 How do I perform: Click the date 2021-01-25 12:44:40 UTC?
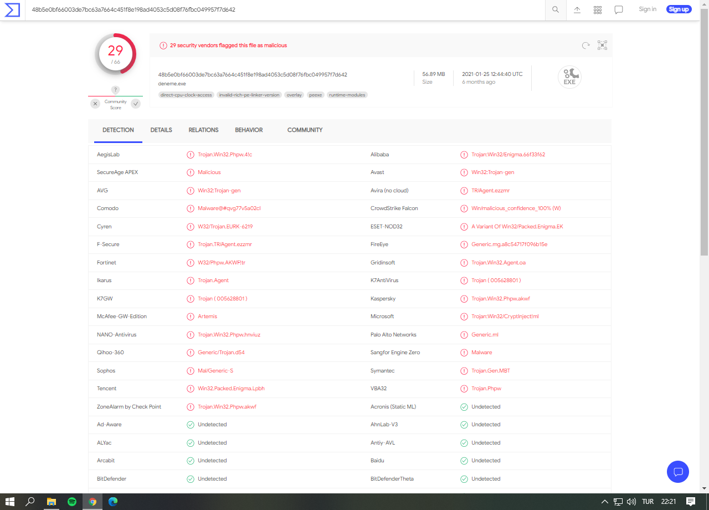tap(492, 74)
